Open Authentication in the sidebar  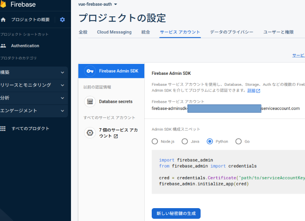coord(25,46)
